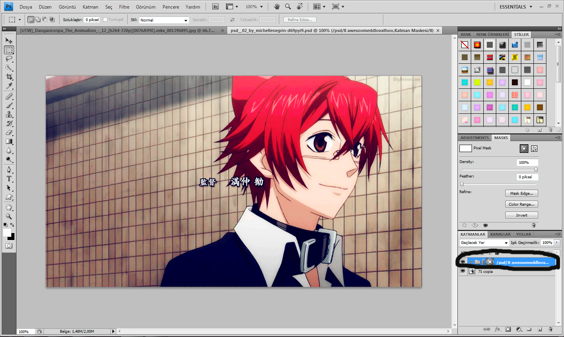
Task: Open the Işık Geçirmezlik opacity slider arrow
Action: point(557,242)
